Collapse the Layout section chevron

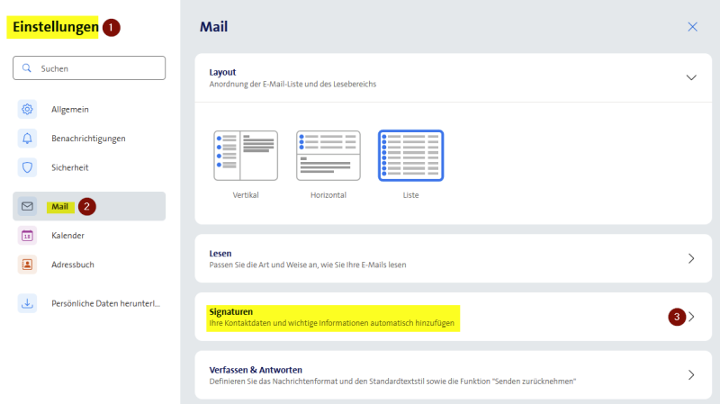[691, 77]
